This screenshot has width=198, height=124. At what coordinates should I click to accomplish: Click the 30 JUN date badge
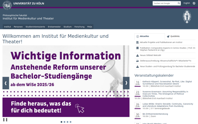[138, 115]
